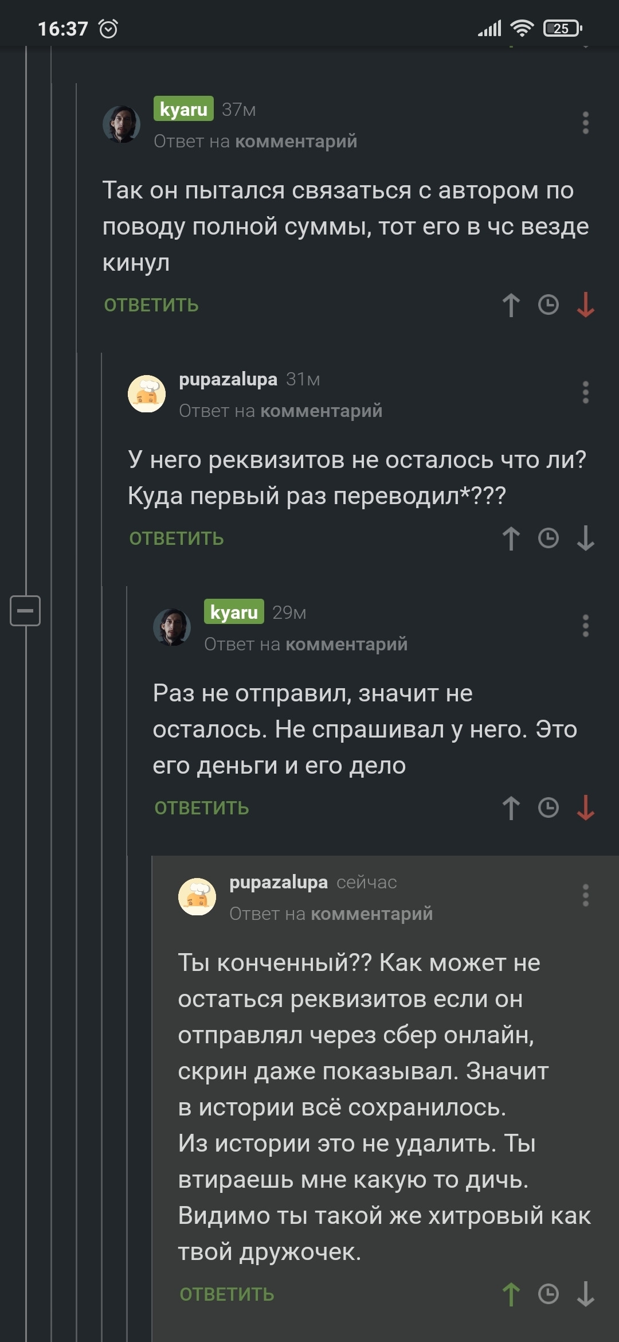Open kyaru's profile from the green username badge at 37m
The width and height of the screenshot is (619, 1342).
(x=183, y=109)
